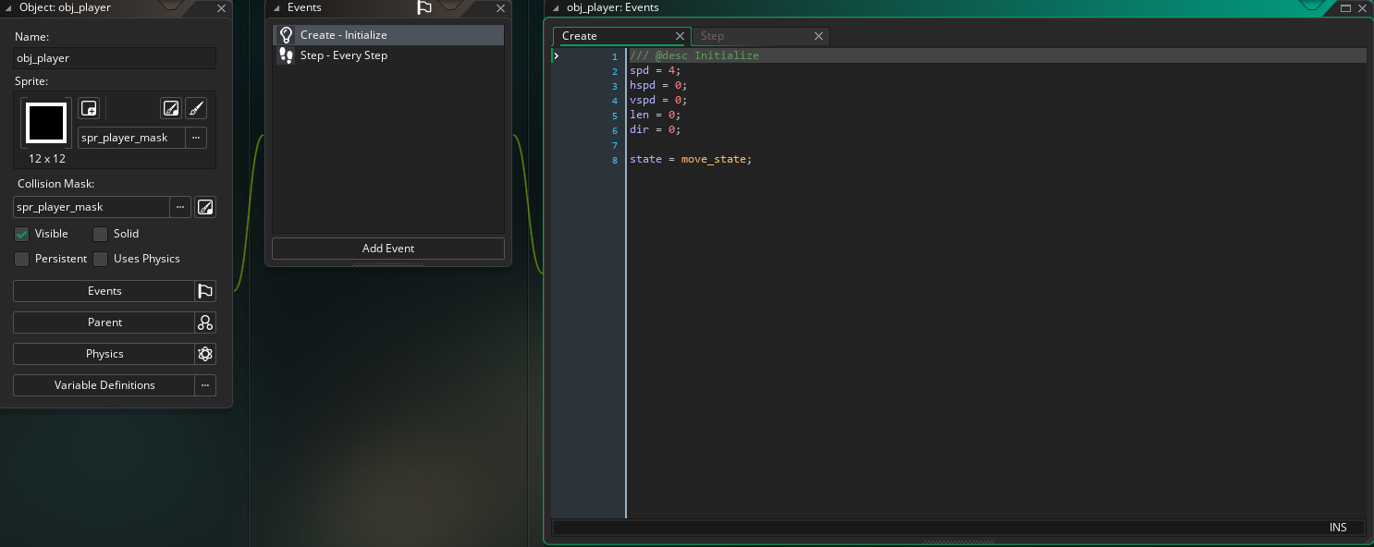Click code line 'hspd = 0;'
1374x547 pixels.
(x=658, y=85)
